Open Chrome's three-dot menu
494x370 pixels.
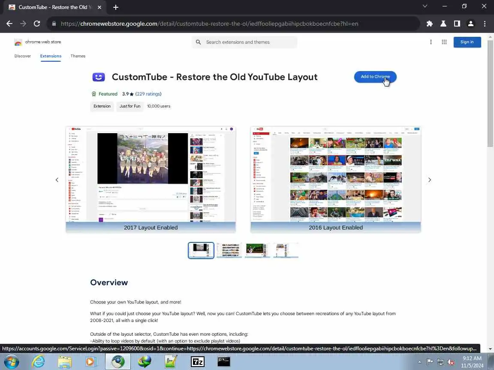485,24
